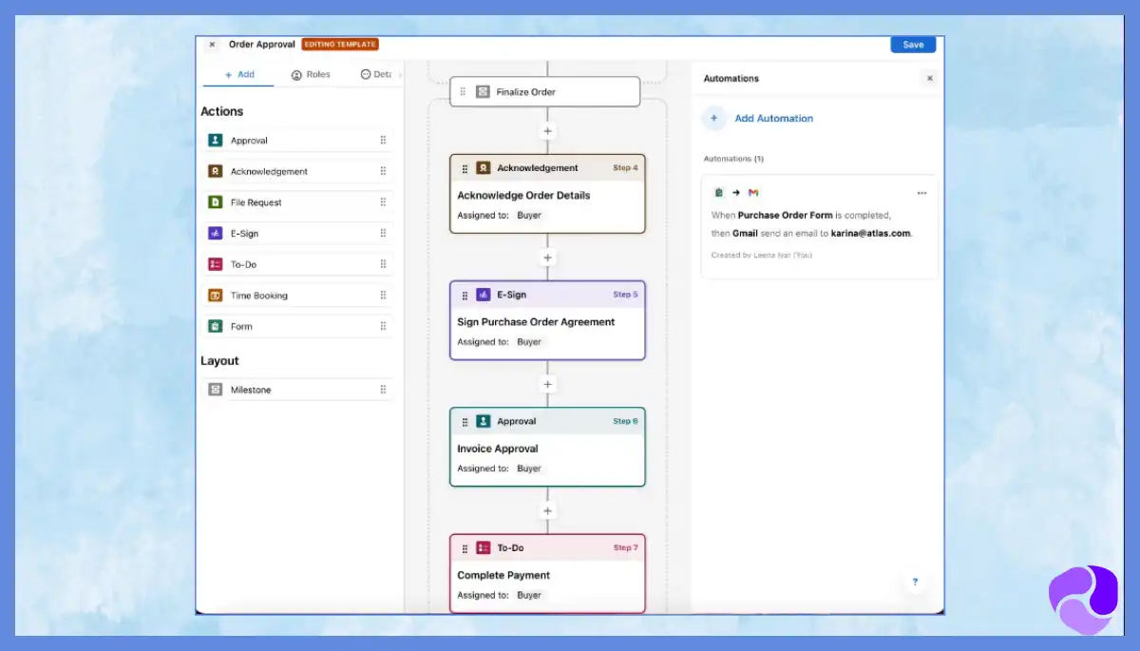Click the Milestone icon under Layout

pos(214,389)
